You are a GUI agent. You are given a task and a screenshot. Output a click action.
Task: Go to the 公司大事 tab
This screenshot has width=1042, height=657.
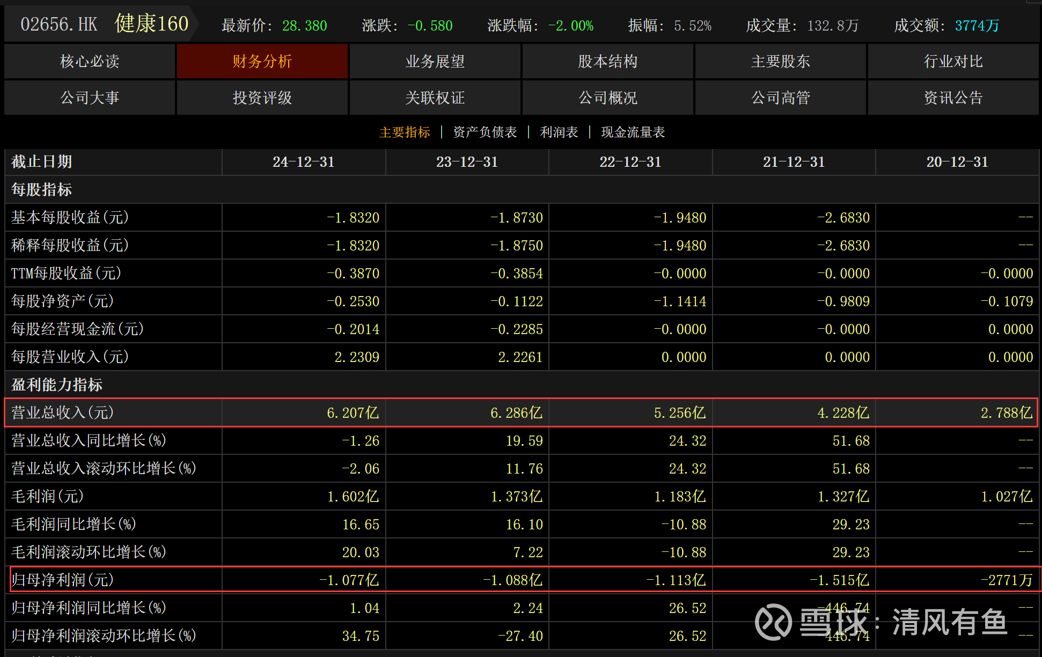pyautogui.click(x=90, y=98)
